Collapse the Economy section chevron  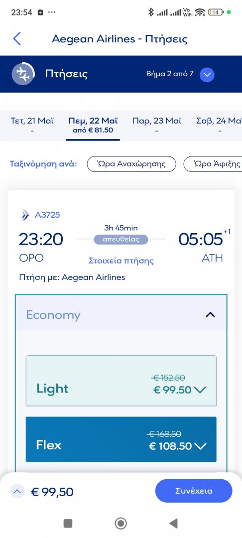point(210,315)
